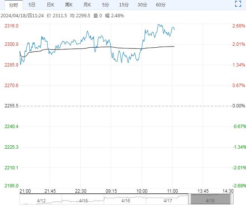The width and height of the screenshot is (246, 208).
Task: Click the dashed 0.00% baseline
Action: pos(113,106)
